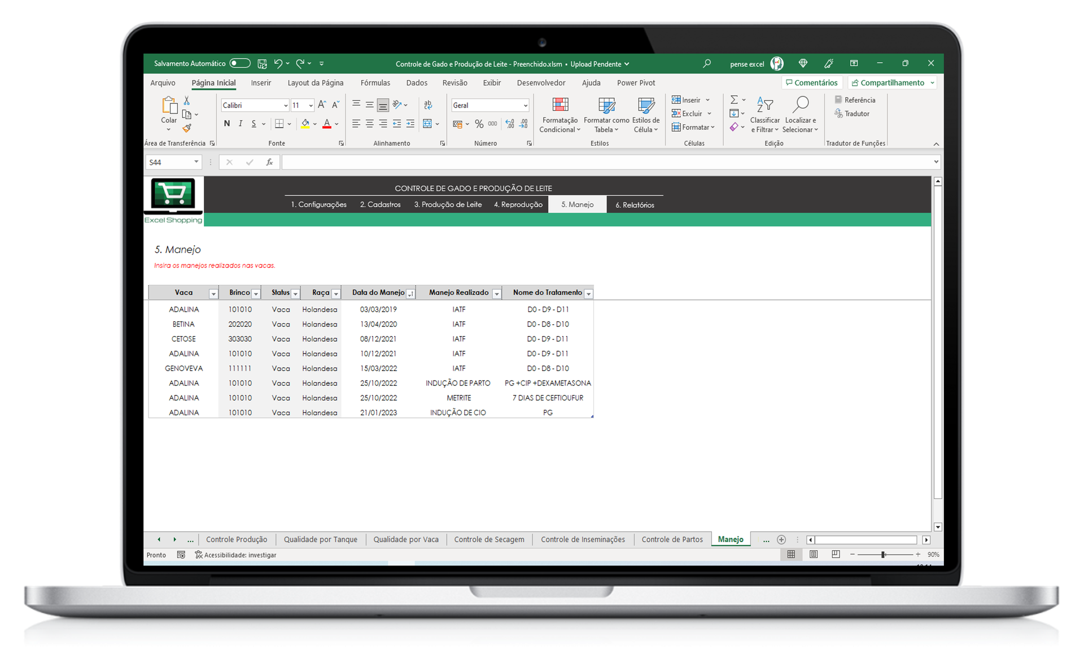The image size is (1084, 650).
Task: Click the Format Painter brush icon
Action: [187, 128]
